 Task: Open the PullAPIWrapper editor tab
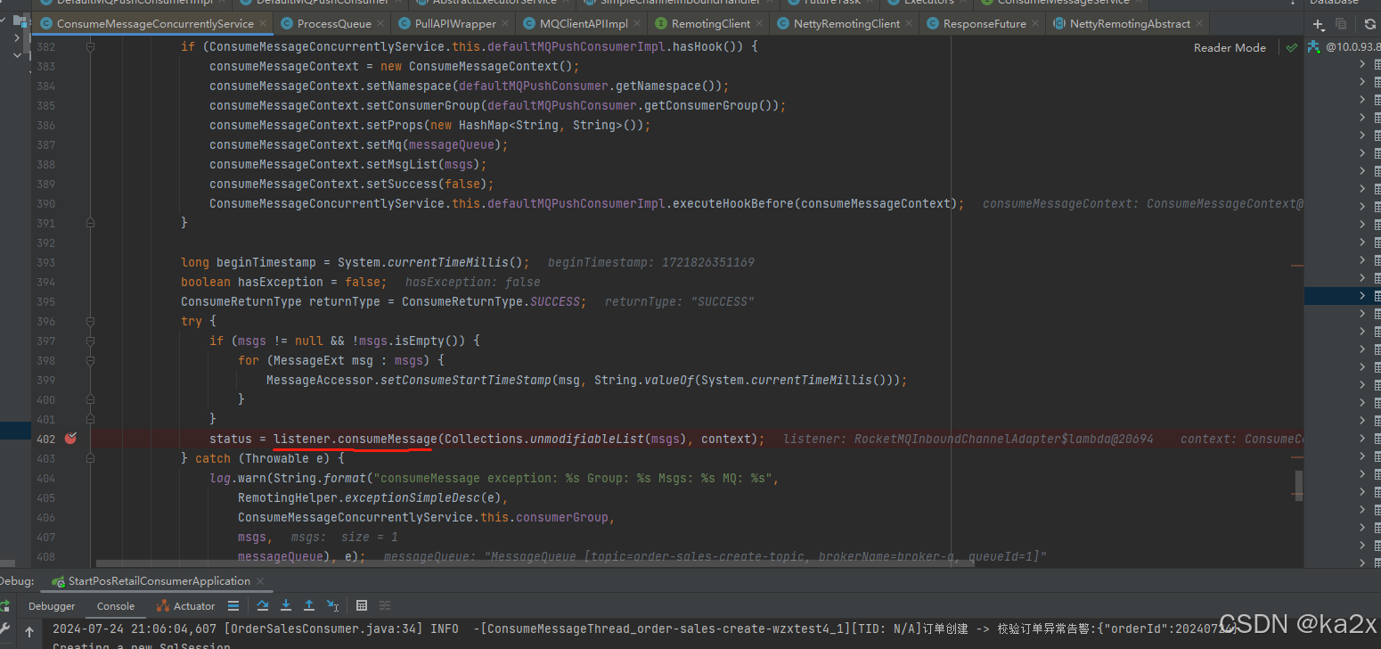pos(455,23)
